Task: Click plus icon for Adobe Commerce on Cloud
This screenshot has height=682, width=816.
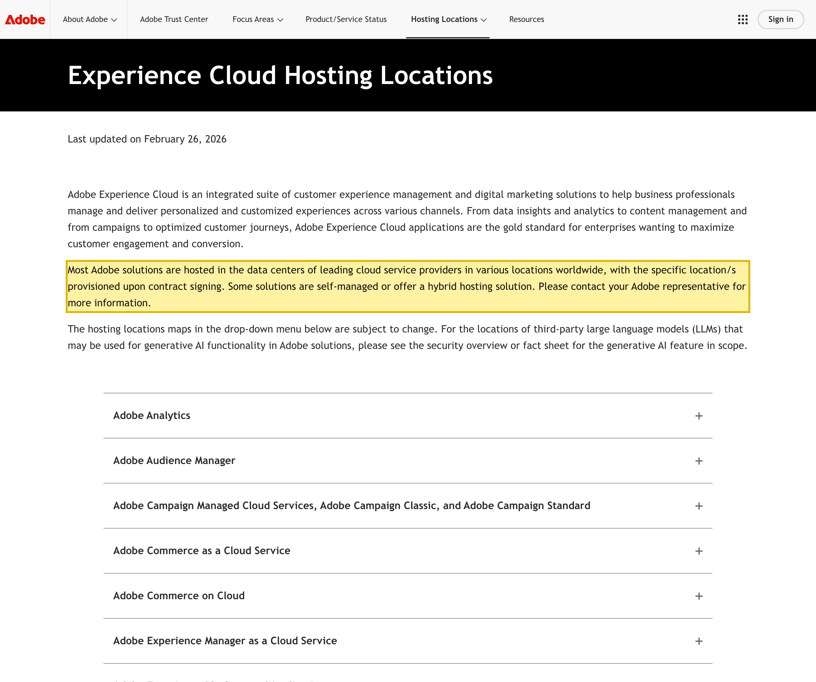Action: point(699,596)
